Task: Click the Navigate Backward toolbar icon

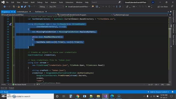Action: pos(4,7)
